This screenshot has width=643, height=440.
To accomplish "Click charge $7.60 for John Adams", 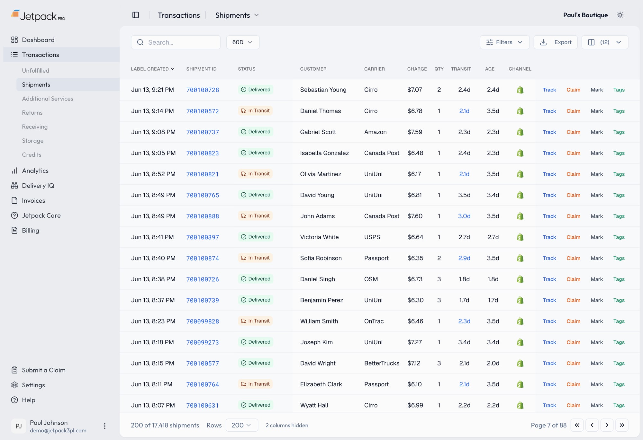I will (x=415, y=216).
